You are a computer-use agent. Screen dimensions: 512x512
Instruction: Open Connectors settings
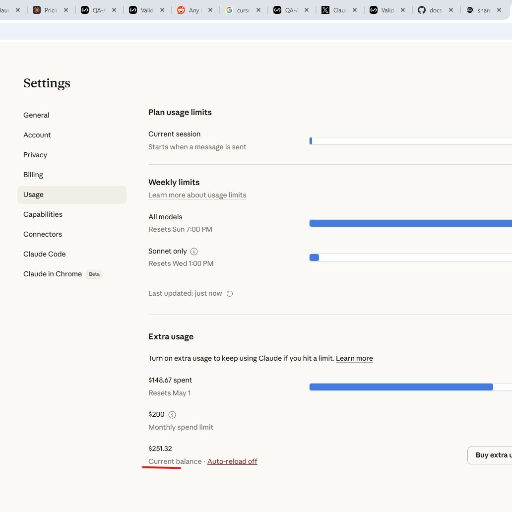click(x=72, y=235)
